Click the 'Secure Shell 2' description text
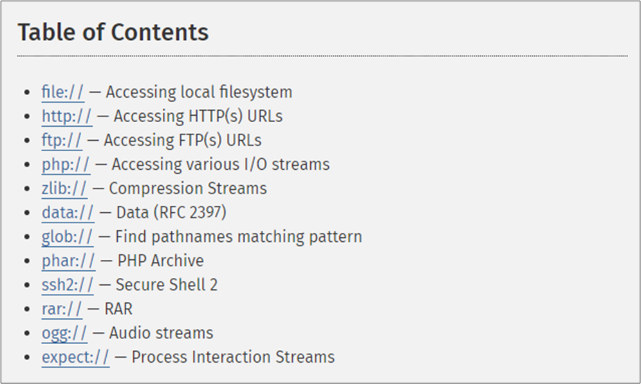The width and height of the screenshot is (641, 384). click(x=167, y=285)
